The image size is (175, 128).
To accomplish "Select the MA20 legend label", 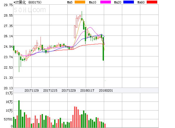I will [118, 2].
